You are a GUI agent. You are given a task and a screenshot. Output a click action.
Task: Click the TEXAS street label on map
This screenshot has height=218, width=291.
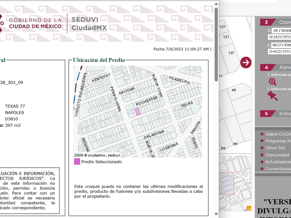click(x=187, y=105)
